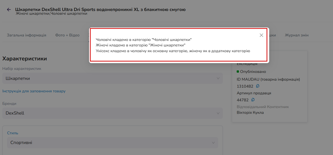Screen dimensions: 333x155
Task: Open Інструкція для заповнення товару link
Action: (34, 91)
